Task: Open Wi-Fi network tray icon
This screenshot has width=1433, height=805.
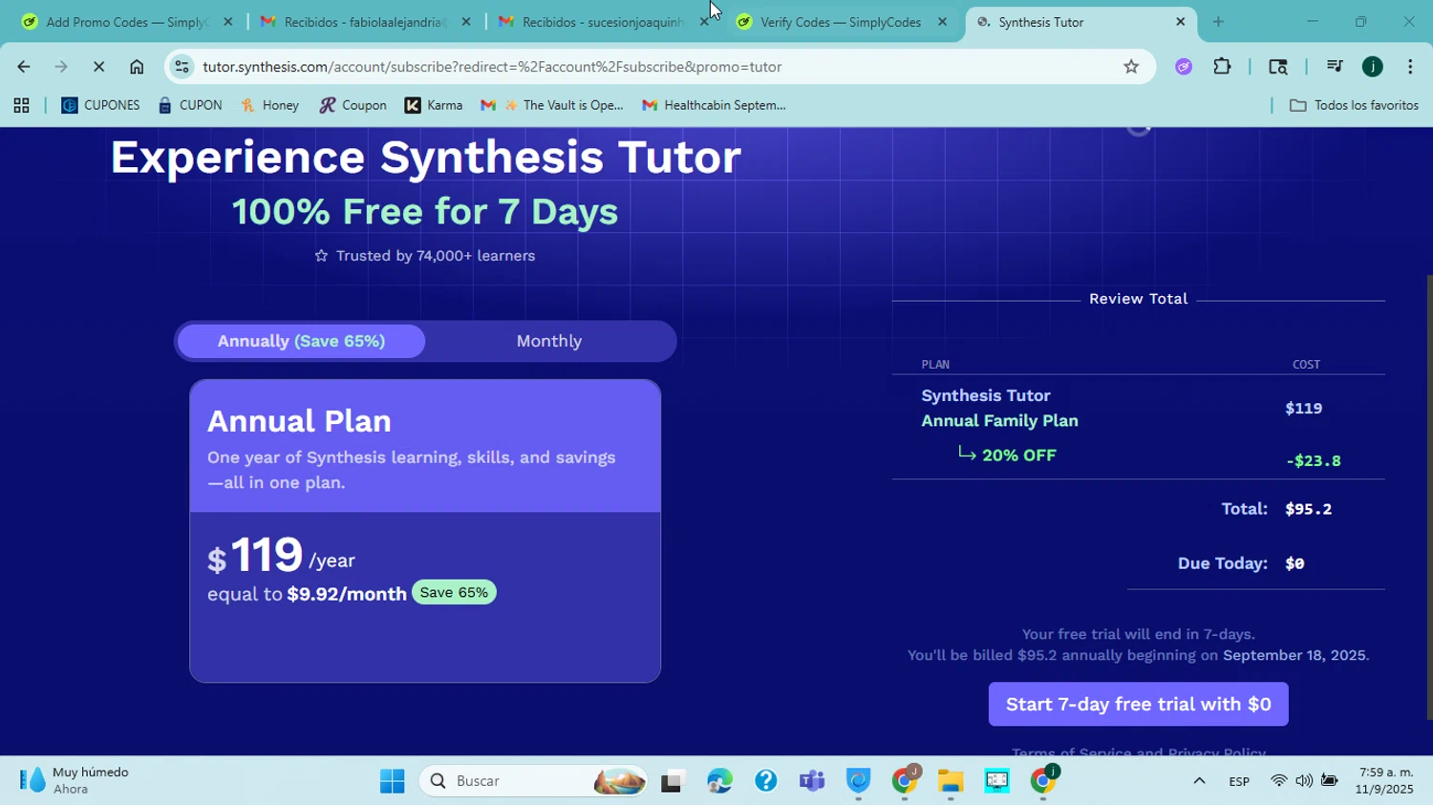Action: pos(1278,781)
